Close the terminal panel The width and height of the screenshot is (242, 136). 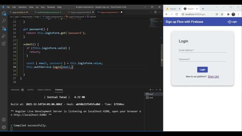coord(160,90)
